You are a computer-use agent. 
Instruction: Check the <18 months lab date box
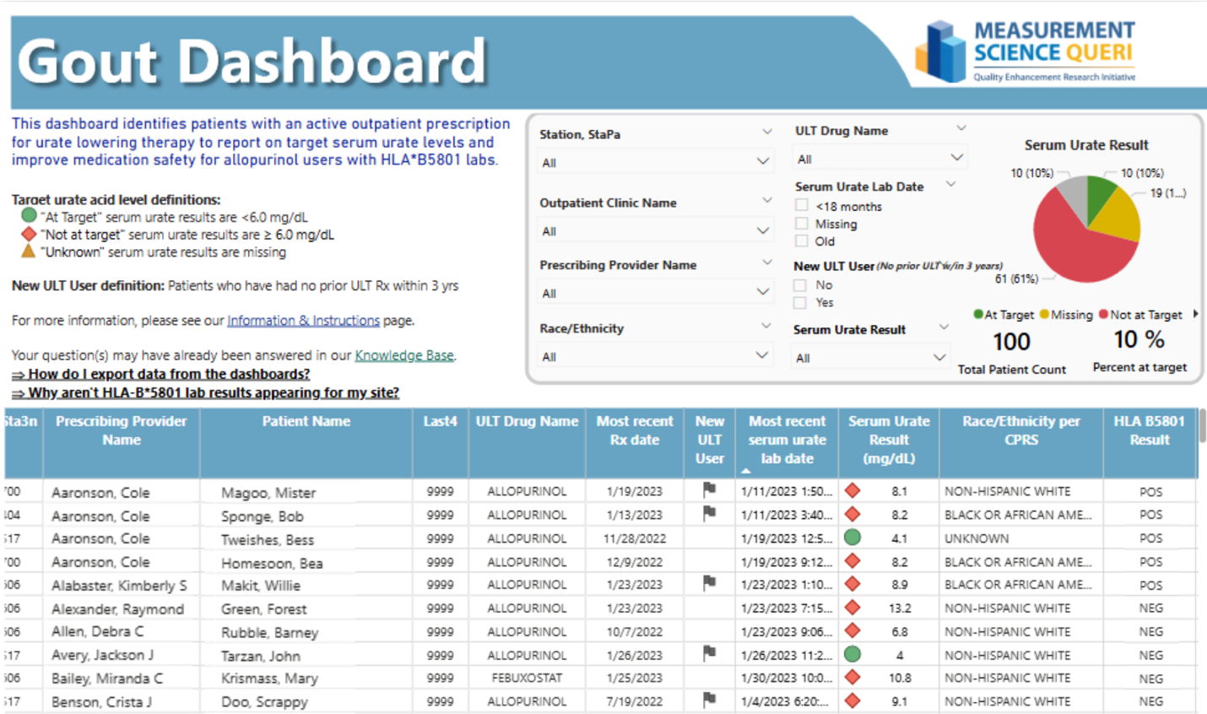801,205
